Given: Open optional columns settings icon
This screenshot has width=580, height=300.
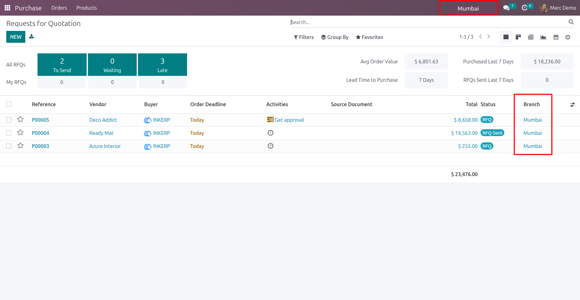Looking at the screenshot, I should pos(572,105).
